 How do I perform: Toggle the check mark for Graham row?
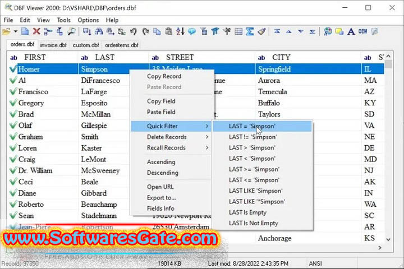(13, 137)
